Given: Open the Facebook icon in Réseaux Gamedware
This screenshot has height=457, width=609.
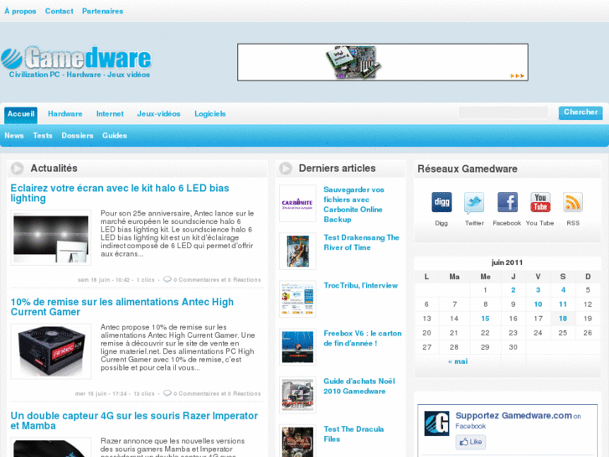Looking at the screenshot, I should click(508, 202).
